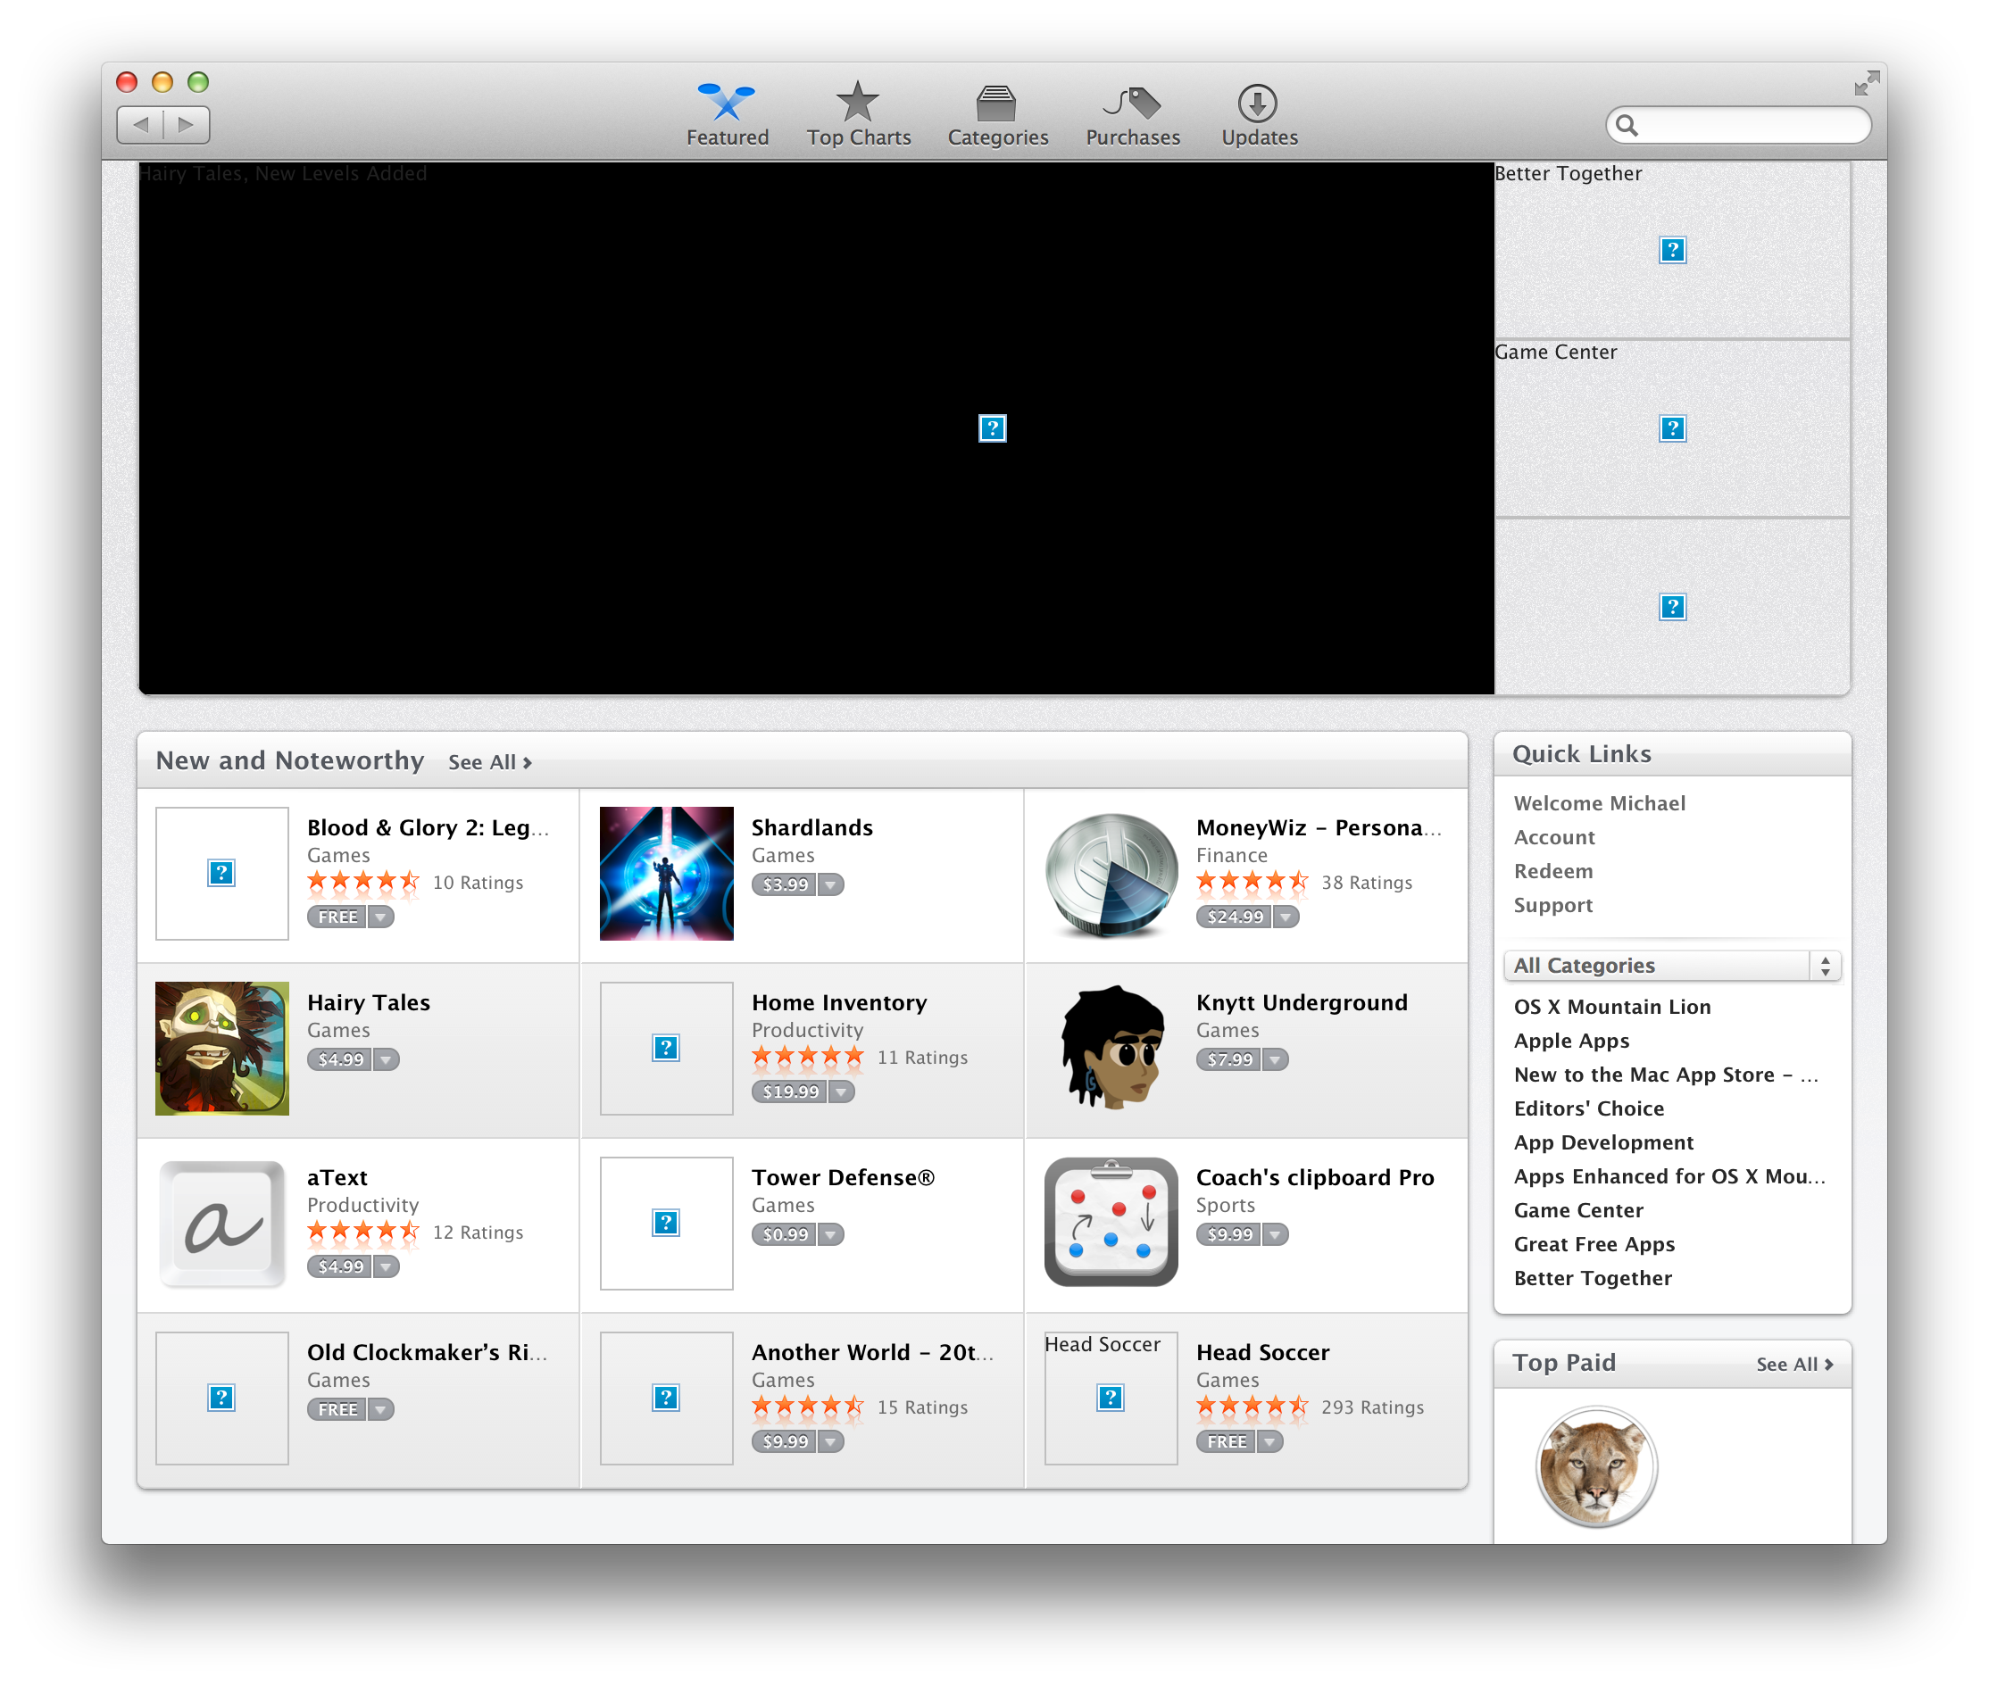Open the Editors' Choice link

pos(1589,1109)
